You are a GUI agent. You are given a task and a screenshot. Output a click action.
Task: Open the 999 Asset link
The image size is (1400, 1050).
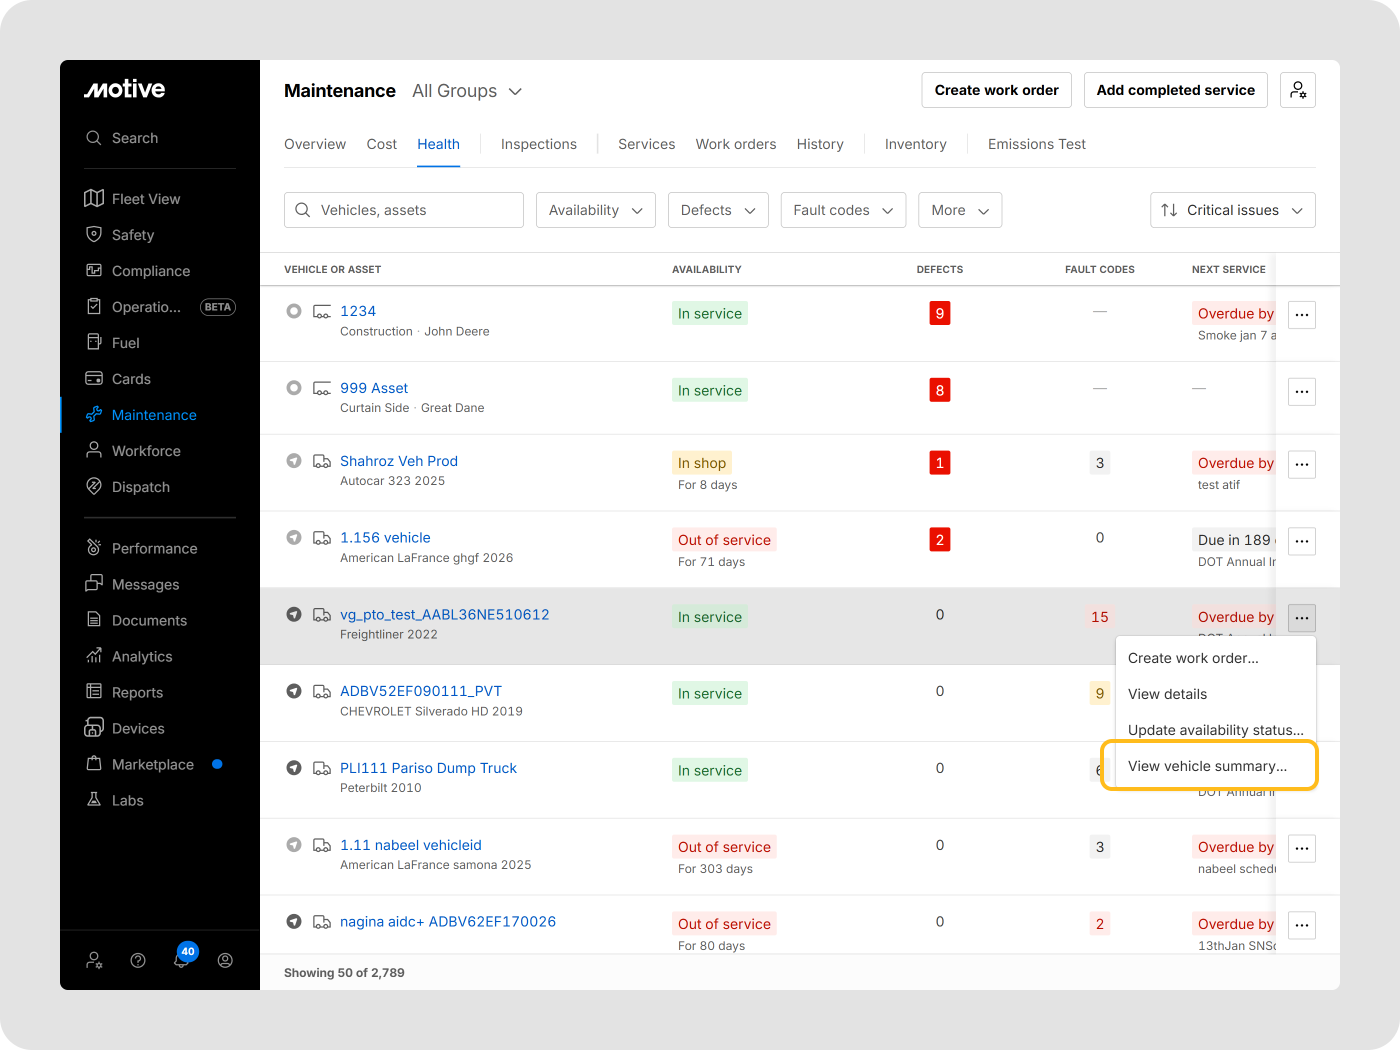pyautogui.click(x=373, y=388)
